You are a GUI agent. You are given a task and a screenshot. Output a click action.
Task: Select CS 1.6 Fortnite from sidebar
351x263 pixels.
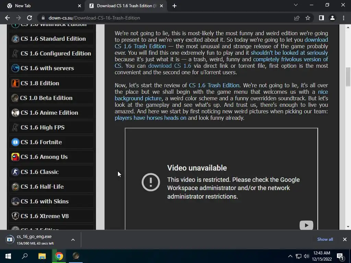point(41,142)
